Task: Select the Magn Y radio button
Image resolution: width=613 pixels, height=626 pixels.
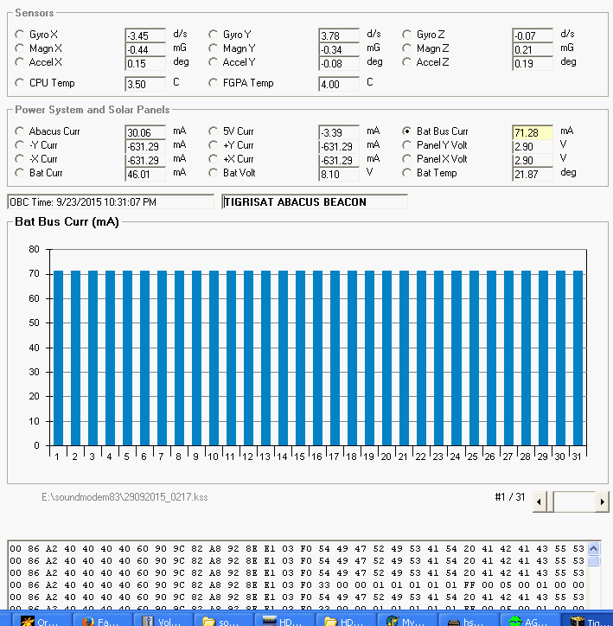Action: tap(213, 48)
